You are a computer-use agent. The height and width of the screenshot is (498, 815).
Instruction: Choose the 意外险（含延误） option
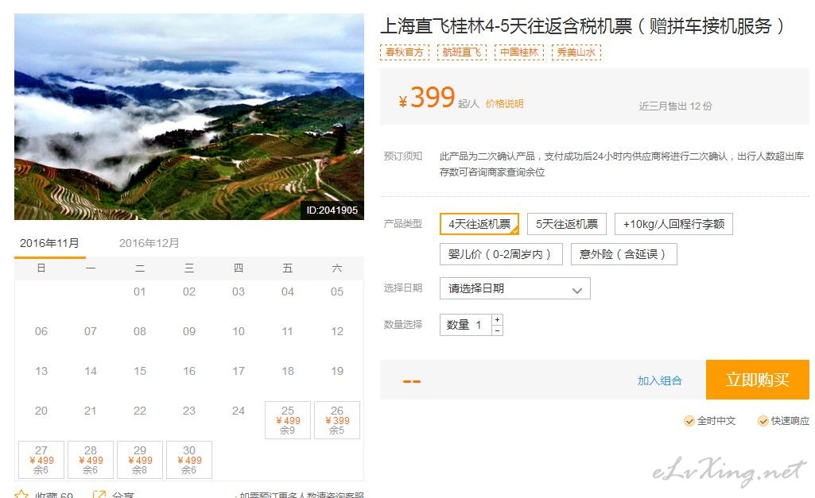[x=623, y=254]
